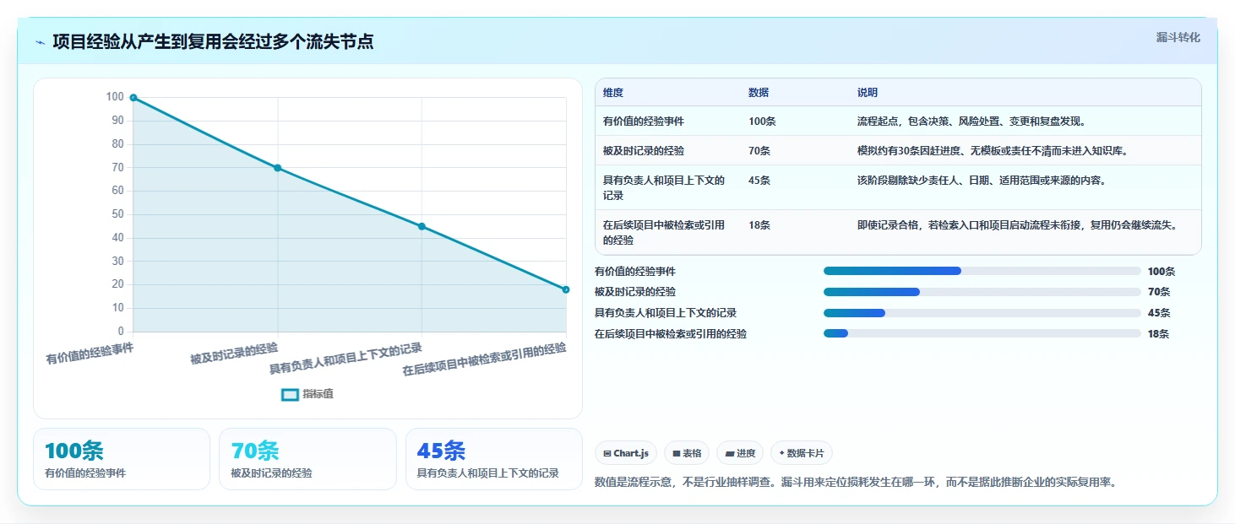This screenshot has height=524, width=1235.
Task: Click the description starting 即使记录合格
Action: pos(1017,225)
